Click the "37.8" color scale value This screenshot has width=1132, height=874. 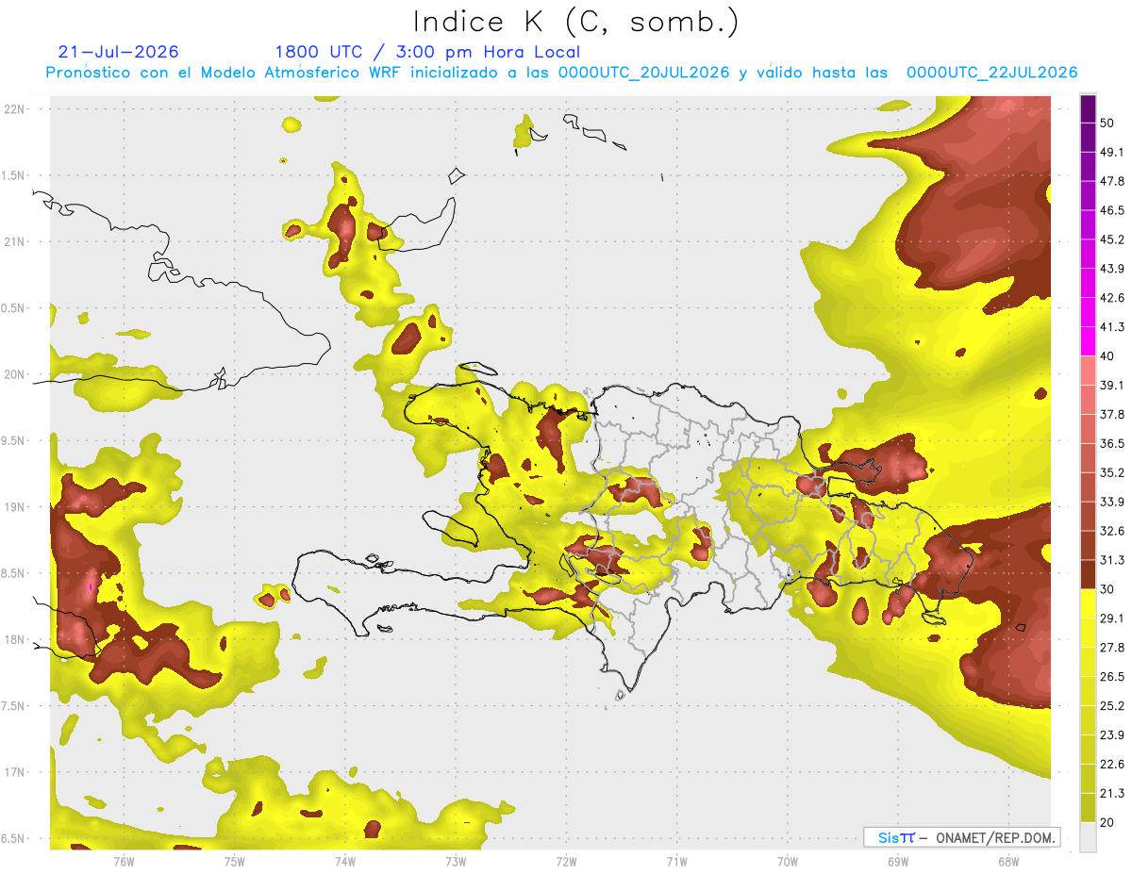click(1112, 414)
